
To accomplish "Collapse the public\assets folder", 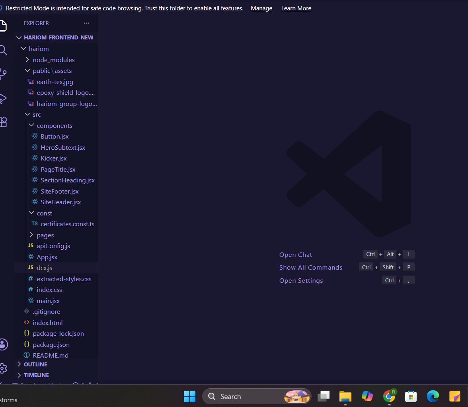I will [56, 71].
